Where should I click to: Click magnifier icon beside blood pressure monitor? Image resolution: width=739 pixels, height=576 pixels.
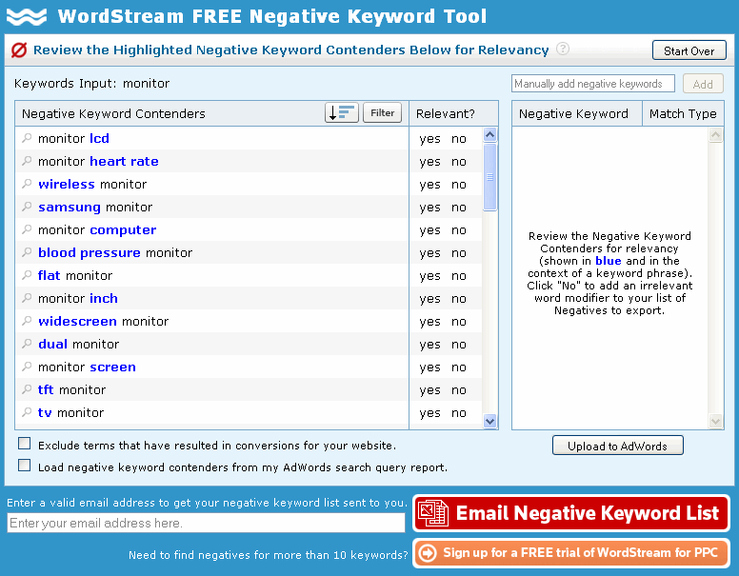27,252
